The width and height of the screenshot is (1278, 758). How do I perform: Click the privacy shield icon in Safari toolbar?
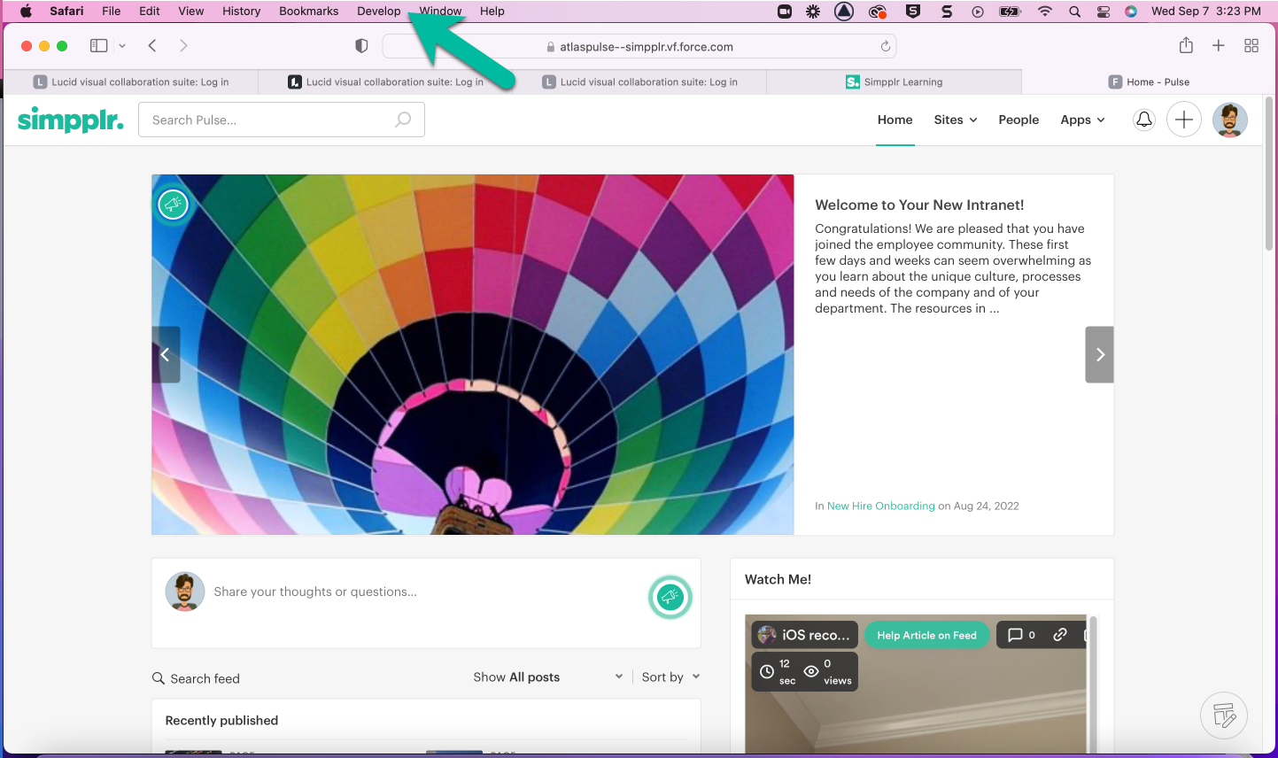[361, 45]
